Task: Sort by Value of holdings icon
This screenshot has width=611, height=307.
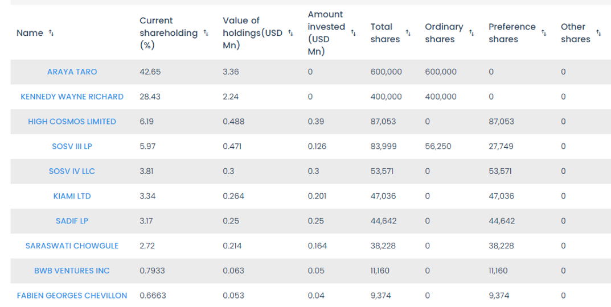Action: pyautogui.click(x=291, y=33)
